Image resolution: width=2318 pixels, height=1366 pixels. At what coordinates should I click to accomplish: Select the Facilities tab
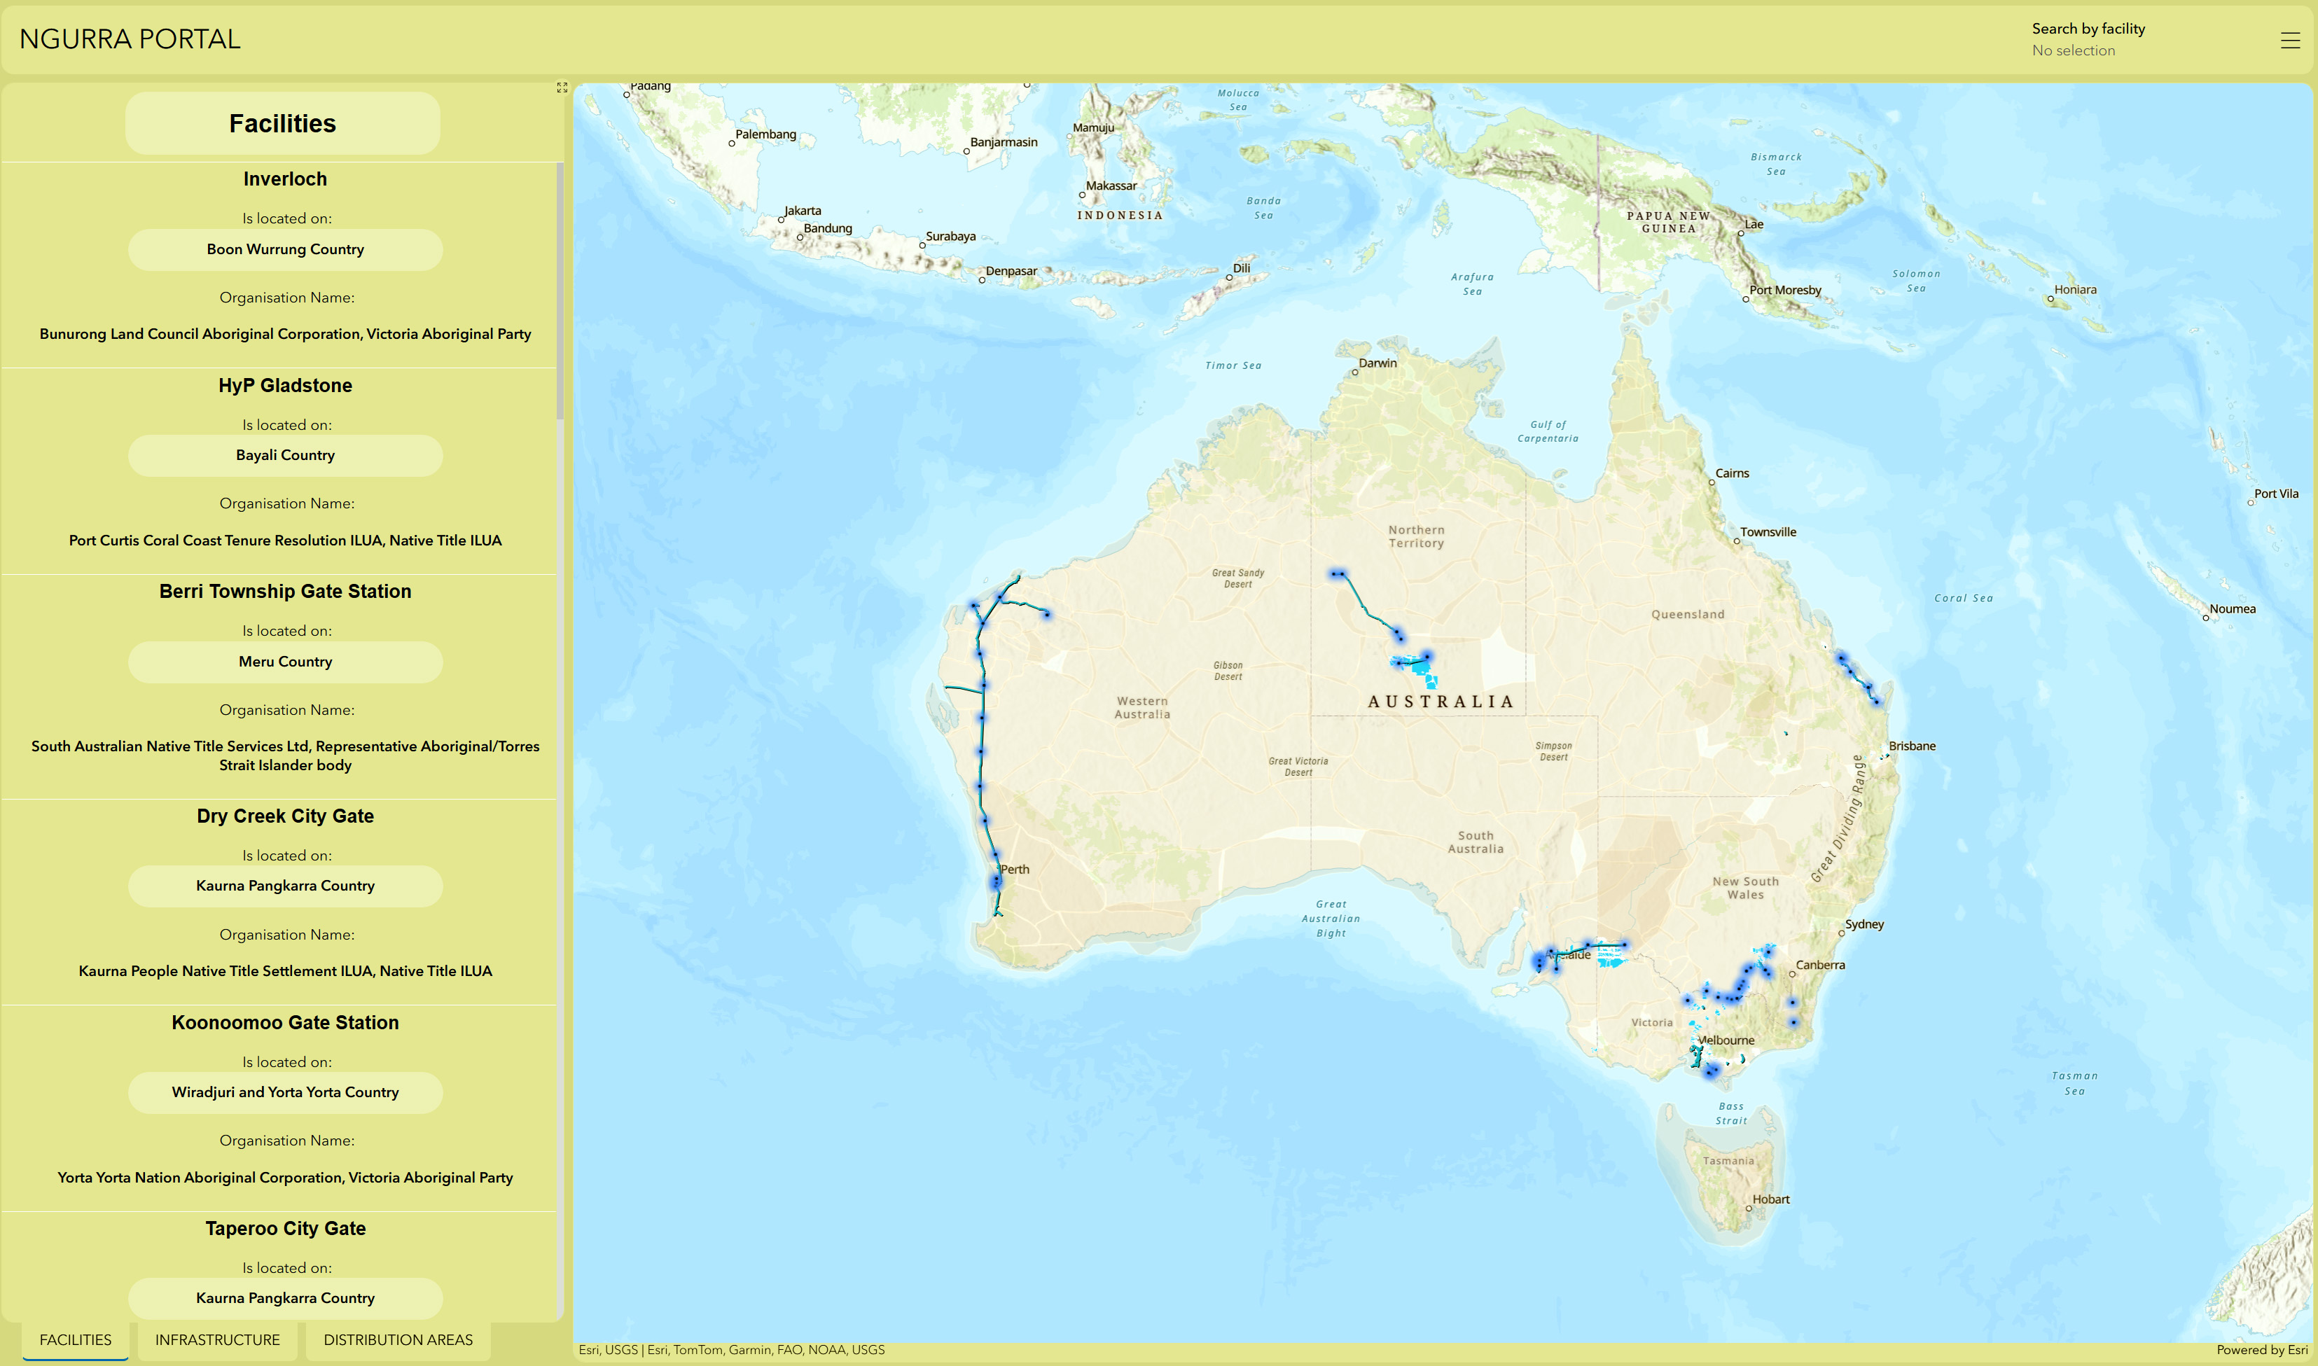(76, 1339)
